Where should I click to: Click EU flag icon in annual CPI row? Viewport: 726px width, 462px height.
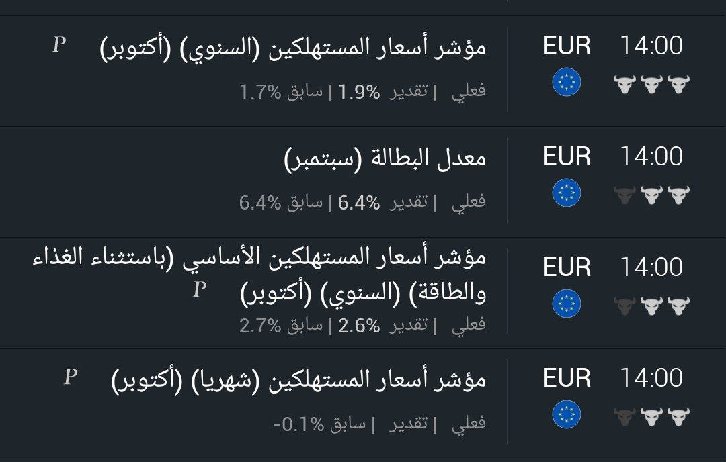[566, 83]
